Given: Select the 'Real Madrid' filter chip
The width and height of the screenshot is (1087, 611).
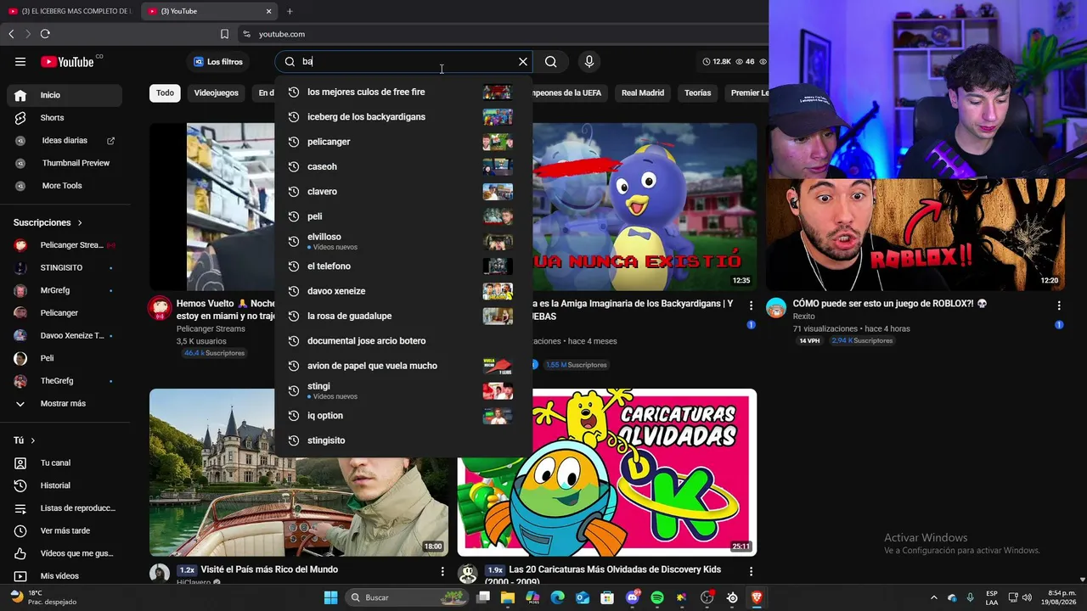Looking at the screenshot, I should pyautogui.click(x=643, y=93).
